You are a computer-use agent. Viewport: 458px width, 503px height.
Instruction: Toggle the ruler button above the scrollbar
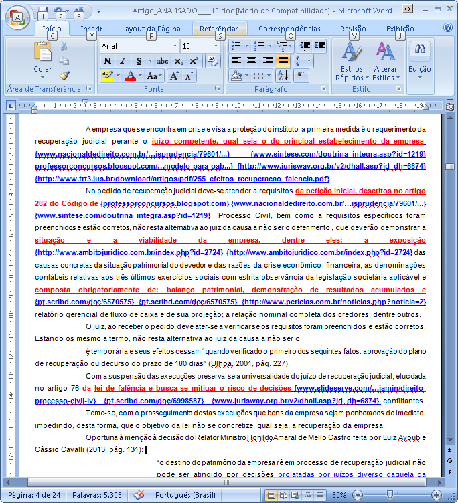click(x=450, y=107)
